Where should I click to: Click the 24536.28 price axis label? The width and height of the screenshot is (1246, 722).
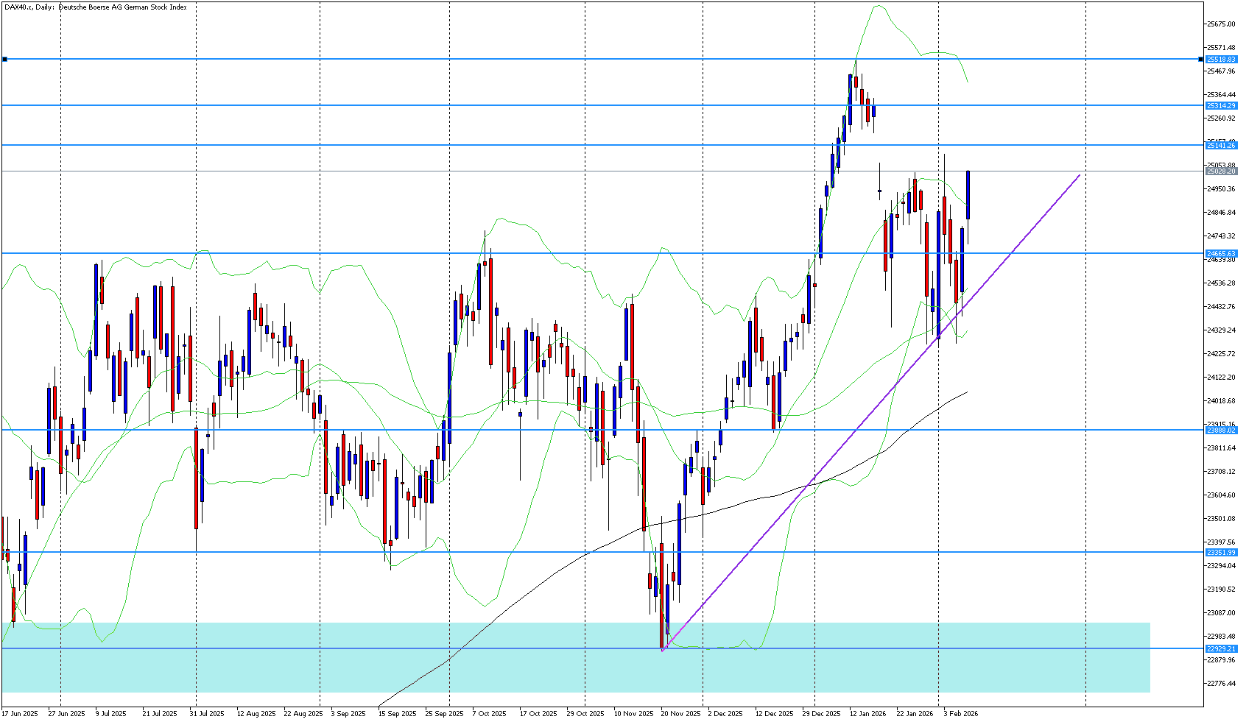(x=1222, y=283)
